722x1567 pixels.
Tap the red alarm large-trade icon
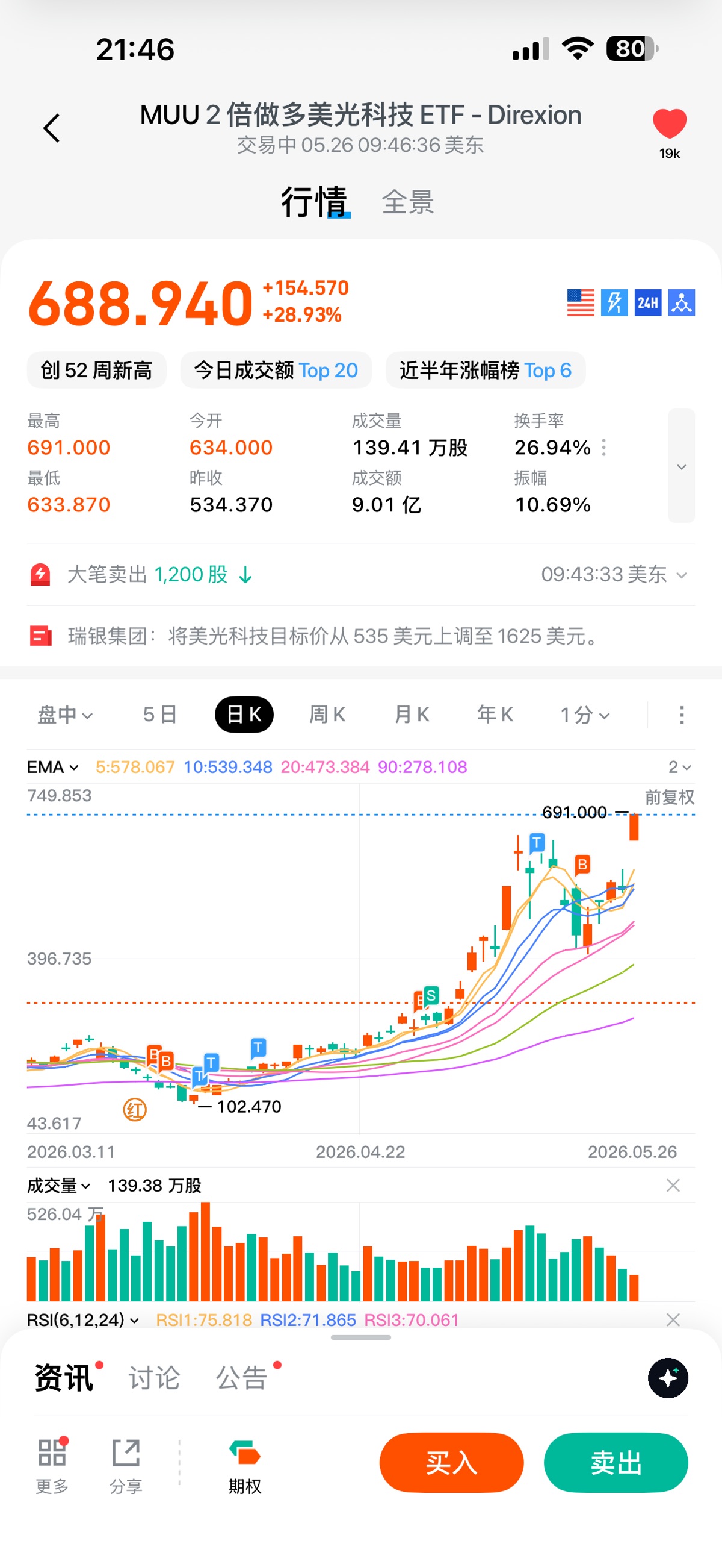pyautogui.click(x=40, y=574)
